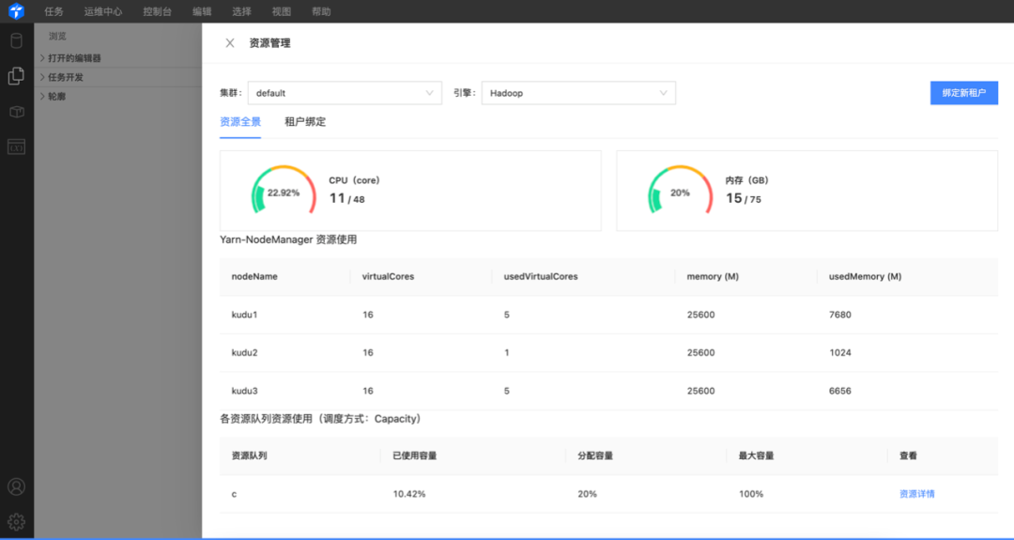Viewport: 1014px width, 540px height.
Task: Click the 最大容量 column header
Action: (x=757, y=455)
